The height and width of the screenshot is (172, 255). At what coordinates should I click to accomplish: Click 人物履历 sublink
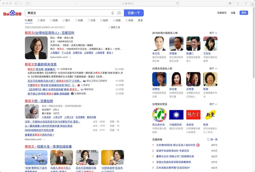click(55, 53)
